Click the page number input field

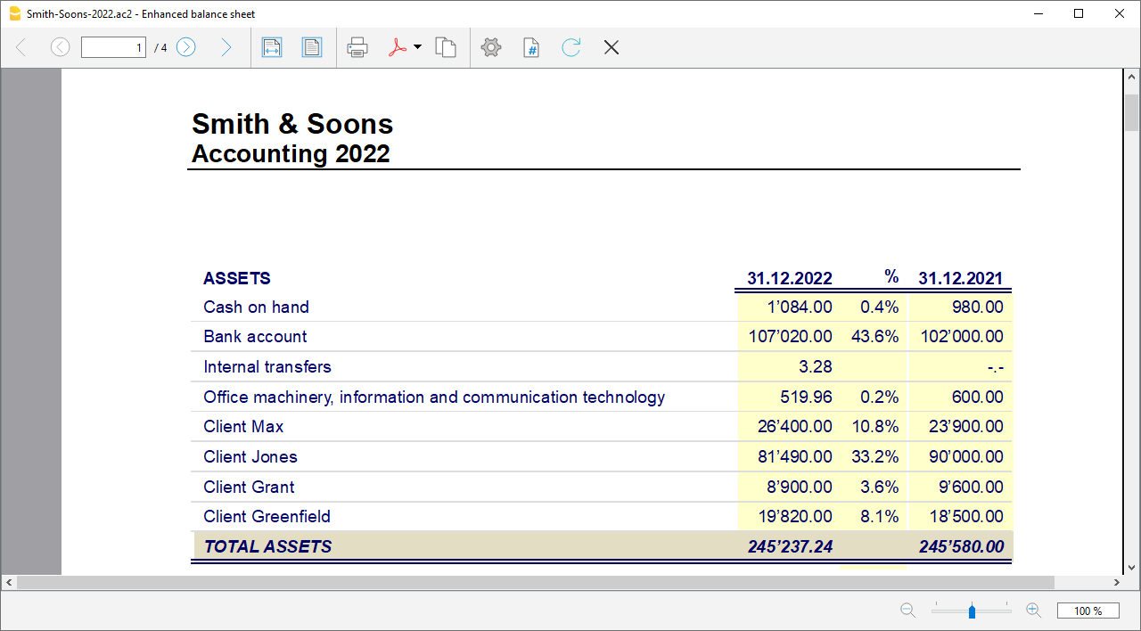(113, 47)
